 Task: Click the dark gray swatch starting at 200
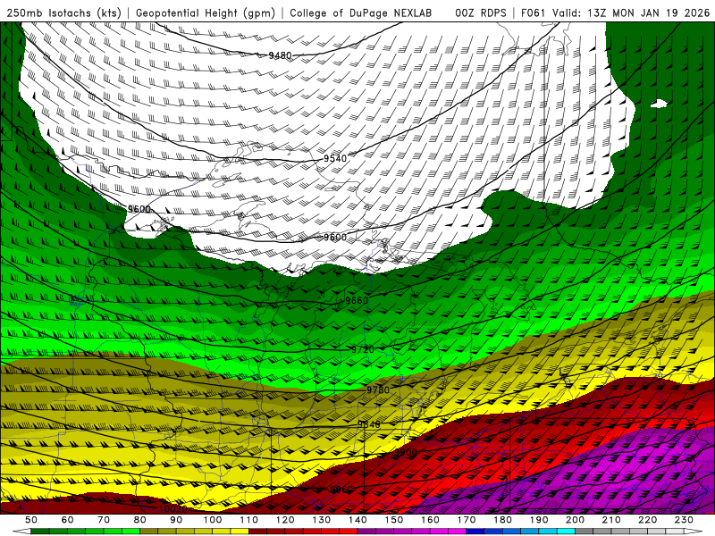pyautogui.click(x=585, y=532)
